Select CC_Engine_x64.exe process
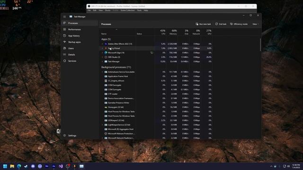 click(156, 81)
